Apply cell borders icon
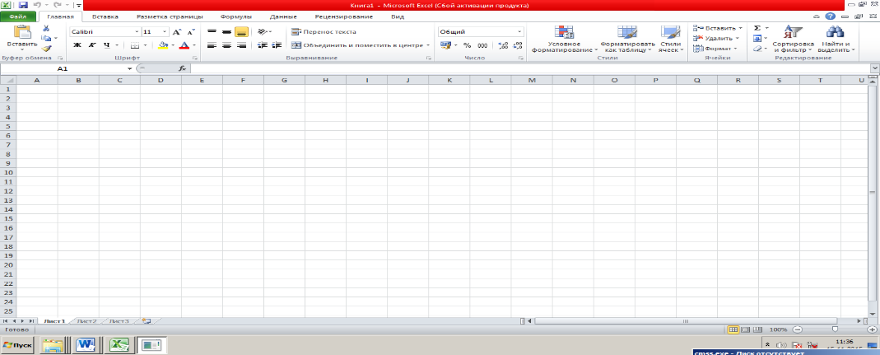880x355 pixels. (x=135, y=45)
